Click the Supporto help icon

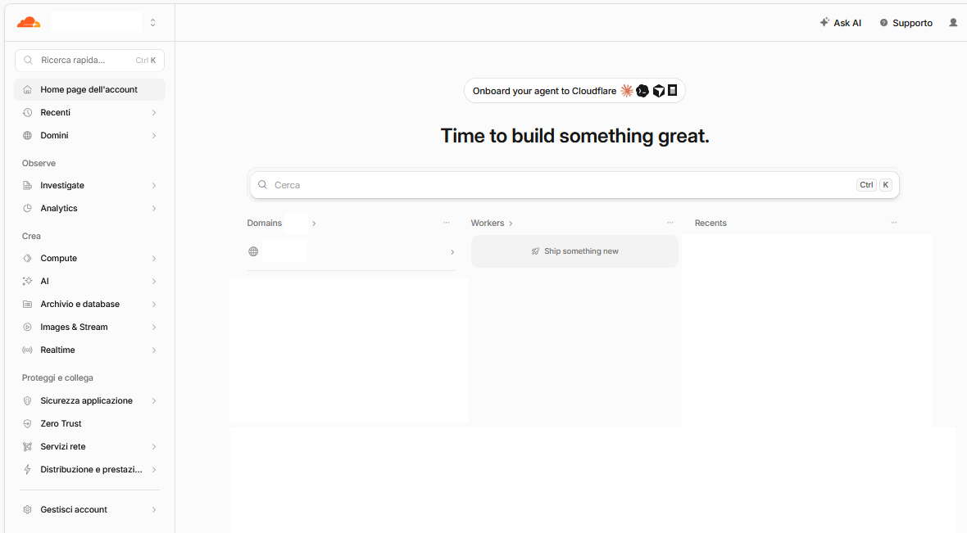(883, 23)
